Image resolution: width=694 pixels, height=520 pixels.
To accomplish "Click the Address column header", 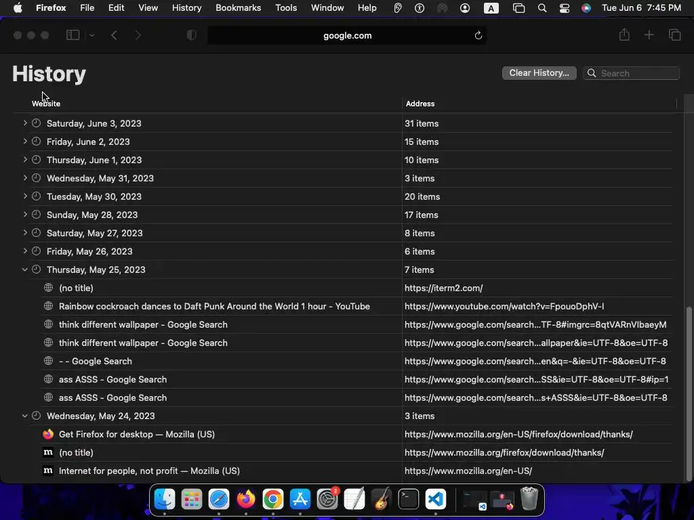I will click(x=420, y=104).
